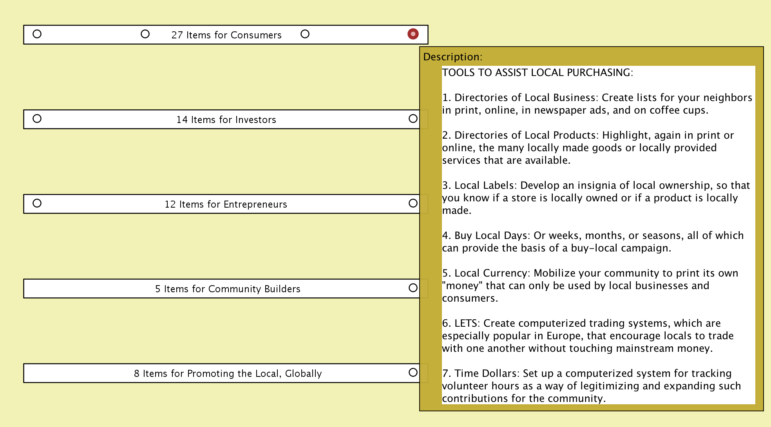This screenshot has height=427, width=771.
Task: Click the TOOLS TO ASSIST LOCAL PURCHASING heading
Action: pyautogui.click(x=537, y=73)
